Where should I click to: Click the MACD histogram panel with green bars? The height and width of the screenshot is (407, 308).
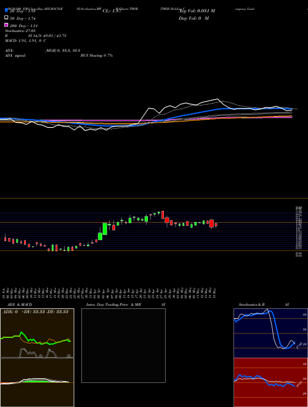tap(37, 382)
